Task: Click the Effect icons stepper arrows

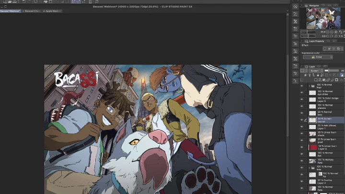Action: pos(342,49)
